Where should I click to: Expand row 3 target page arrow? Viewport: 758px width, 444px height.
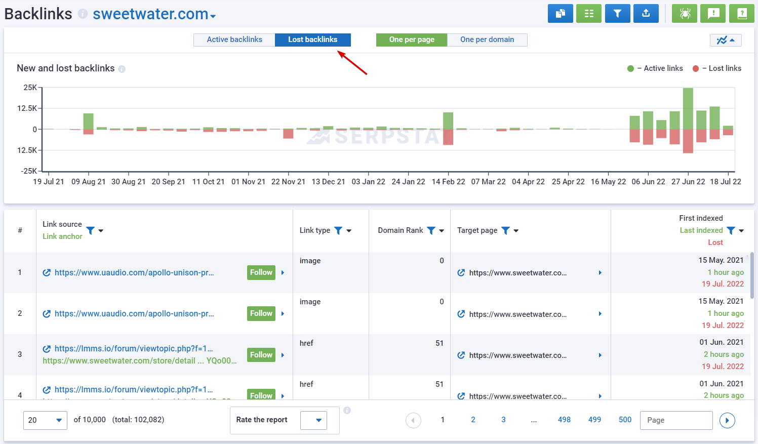(x=600, y=355)
